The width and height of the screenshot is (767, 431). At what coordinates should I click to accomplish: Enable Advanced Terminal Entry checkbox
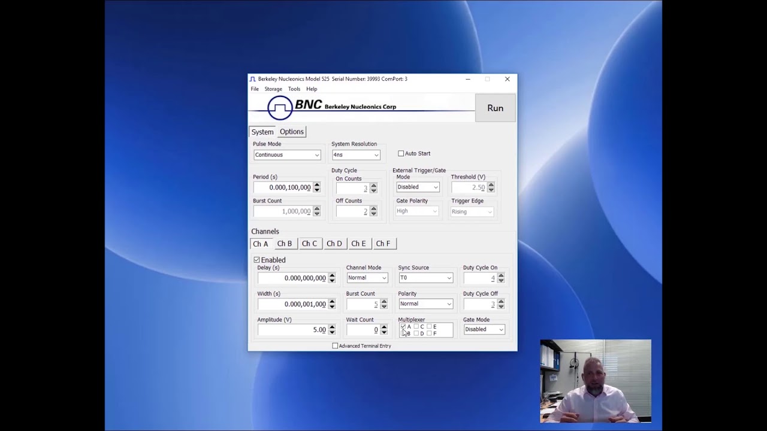click(335, 346)
